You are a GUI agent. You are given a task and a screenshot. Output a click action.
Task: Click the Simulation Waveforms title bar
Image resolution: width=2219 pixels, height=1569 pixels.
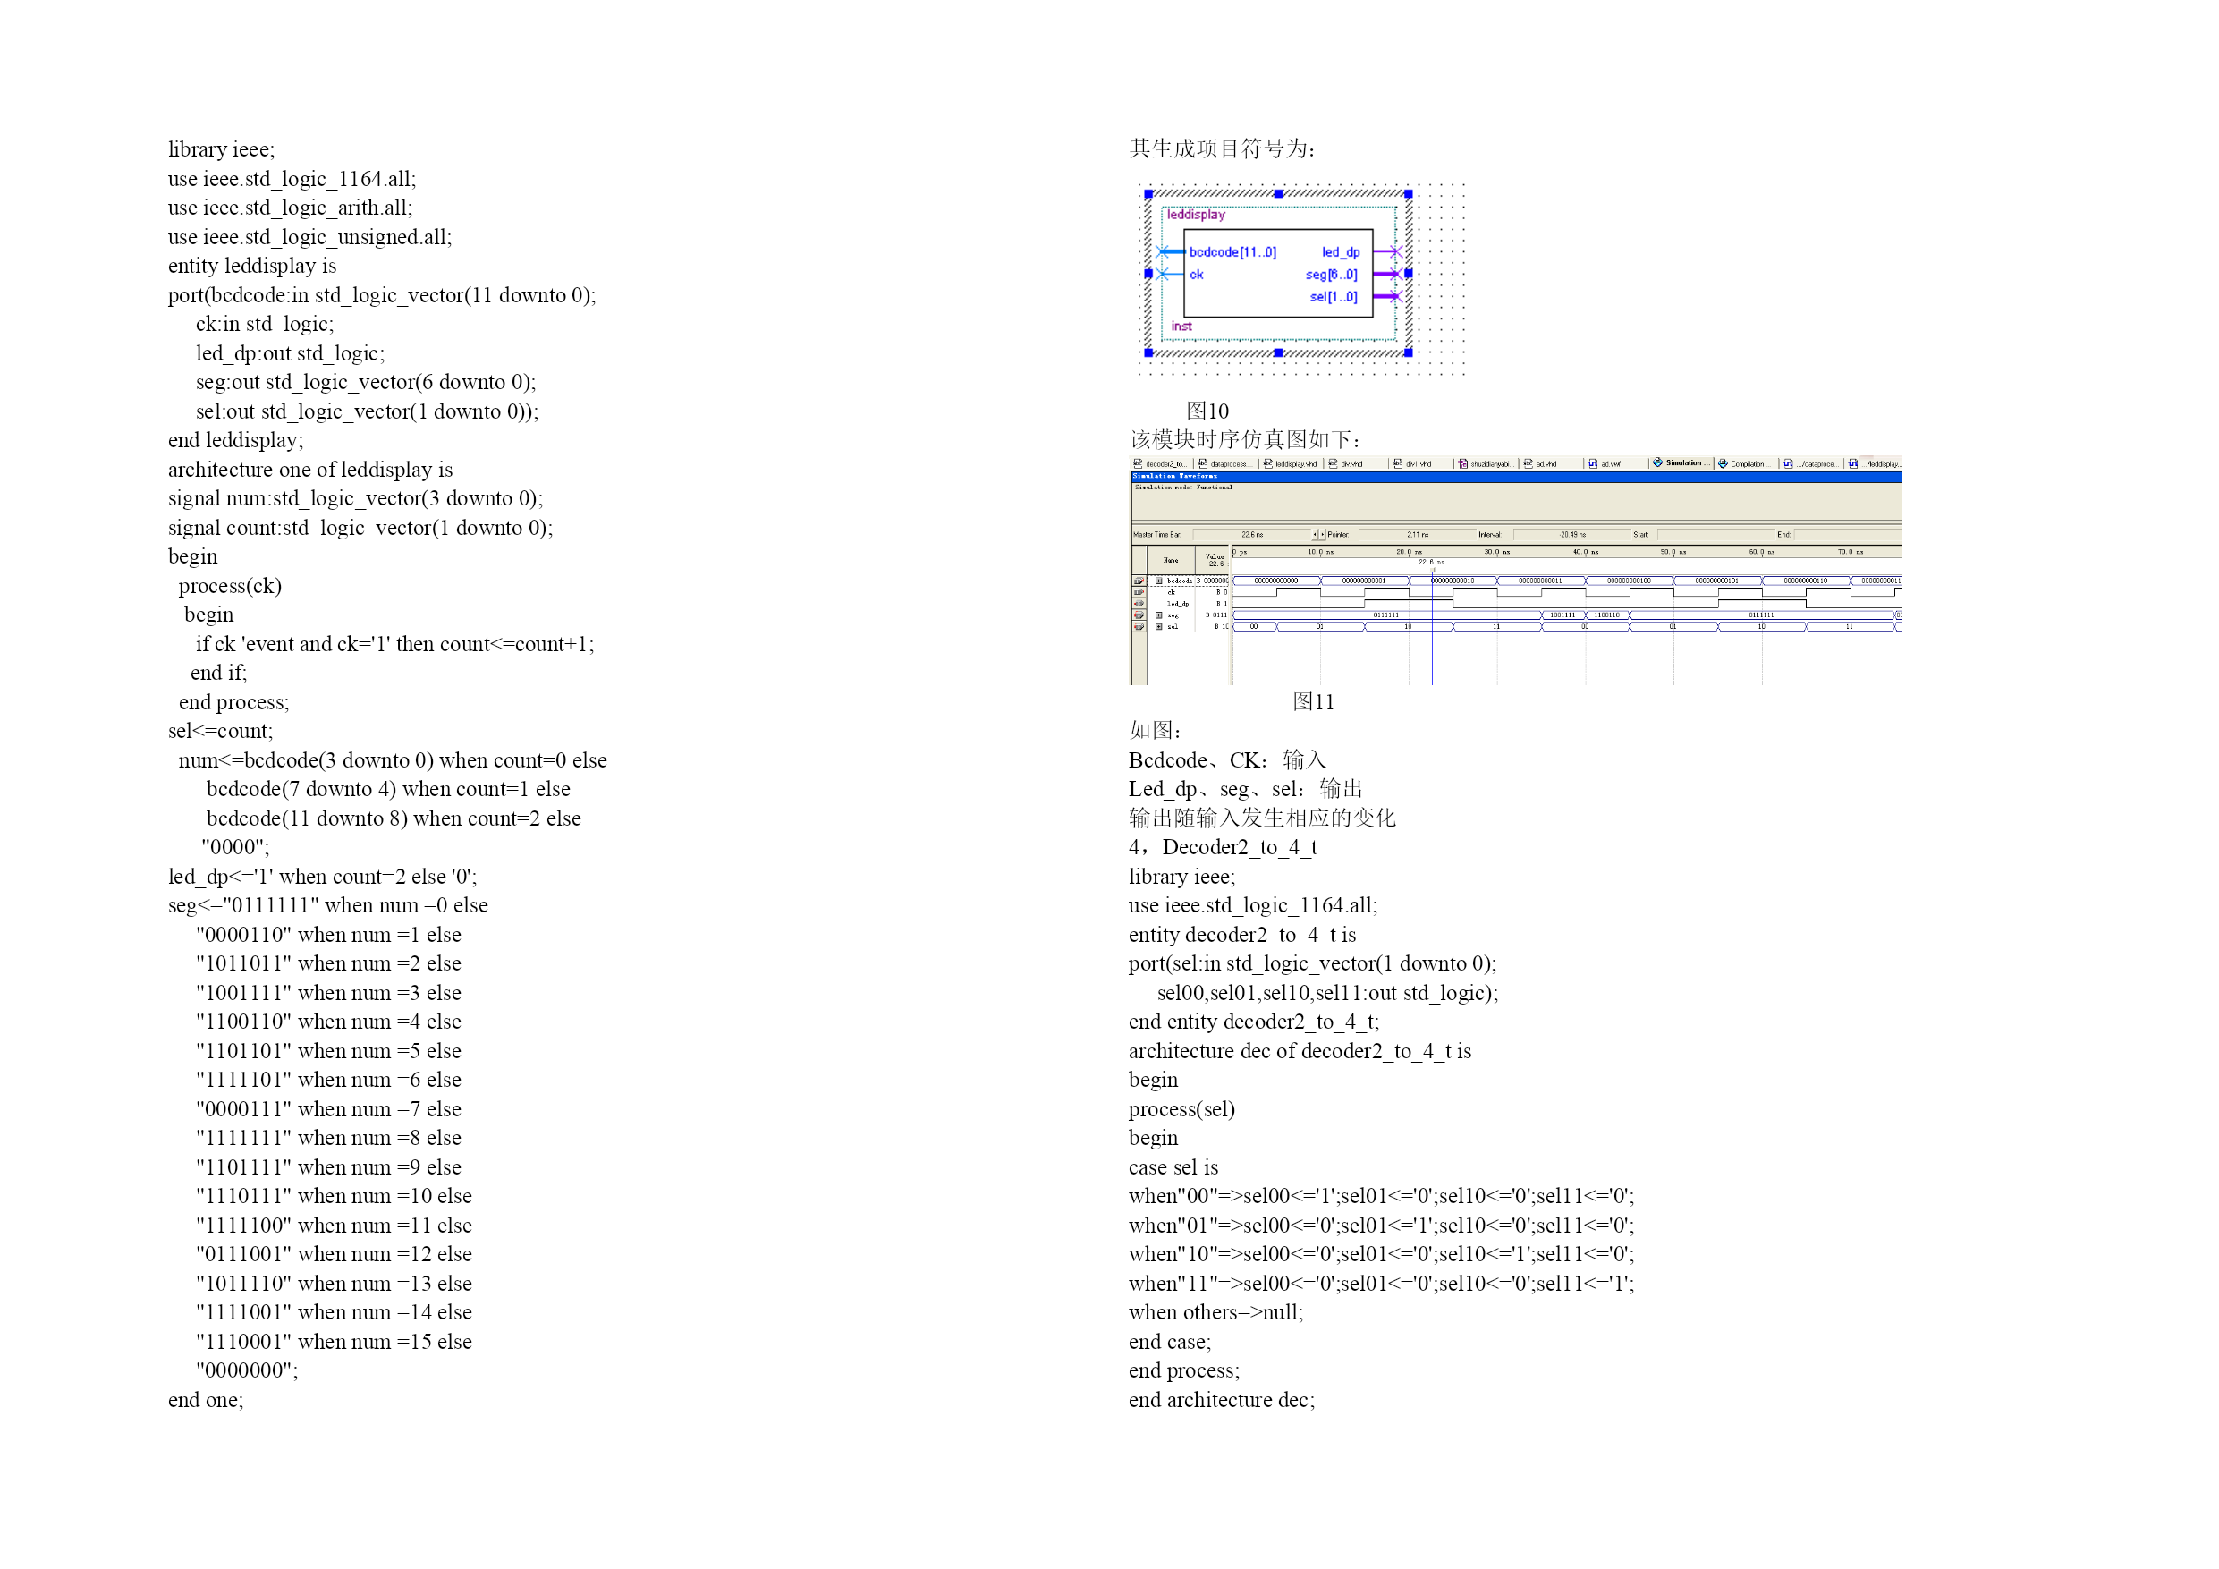pyautogui.click(x=1516, y=477)
